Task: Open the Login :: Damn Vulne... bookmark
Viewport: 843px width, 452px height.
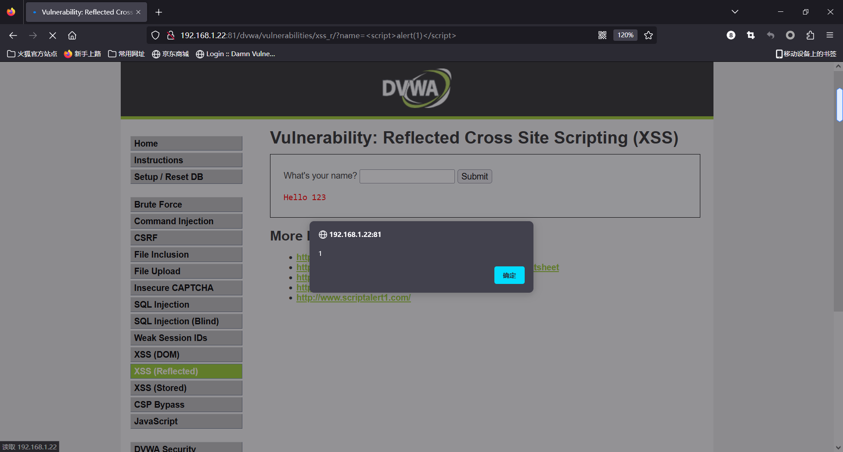Action: tap(235, 54)
